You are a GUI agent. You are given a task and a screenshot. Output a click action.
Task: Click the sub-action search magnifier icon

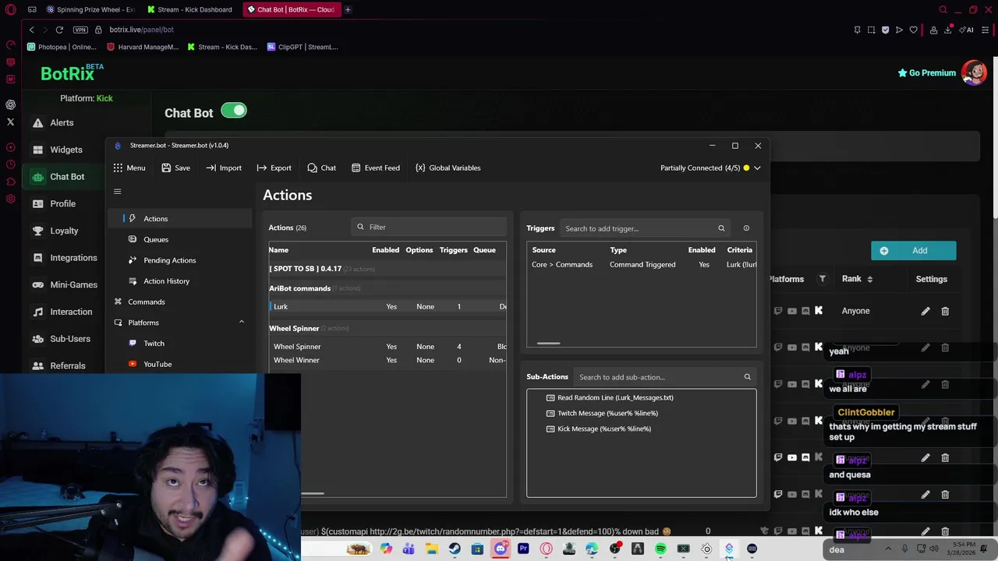click(747, 377)
